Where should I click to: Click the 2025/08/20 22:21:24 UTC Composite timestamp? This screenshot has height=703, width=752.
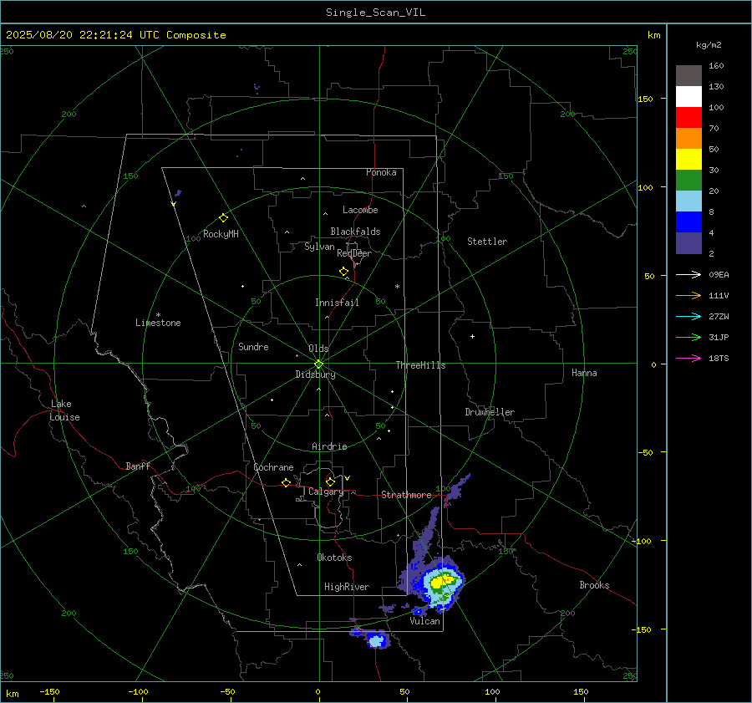[115, 35]
